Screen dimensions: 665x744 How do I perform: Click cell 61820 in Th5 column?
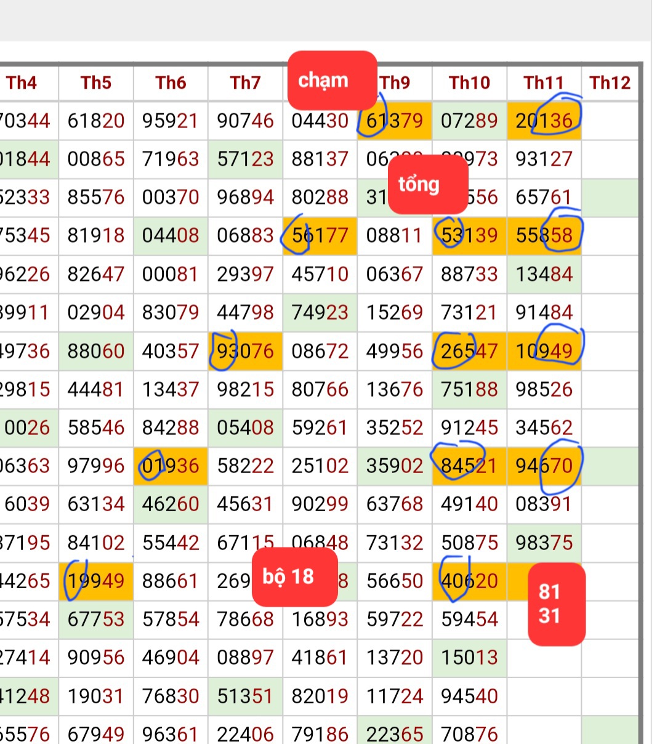(x=96, y=121)
